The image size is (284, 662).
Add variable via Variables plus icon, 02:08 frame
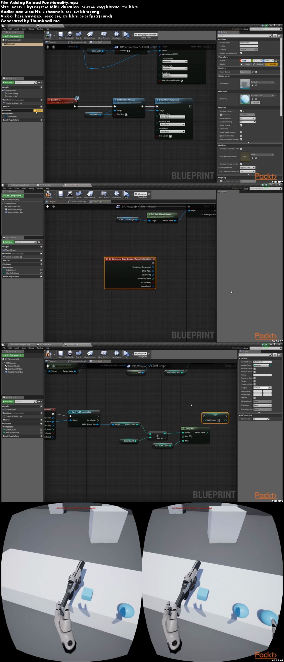pyautogui.click(x=41, y=264)
